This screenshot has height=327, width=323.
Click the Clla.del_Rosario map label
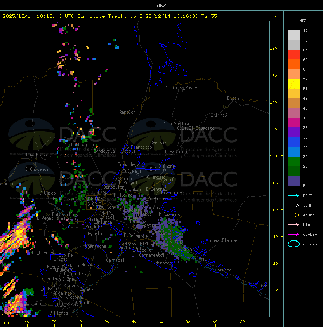click(183, 88)
